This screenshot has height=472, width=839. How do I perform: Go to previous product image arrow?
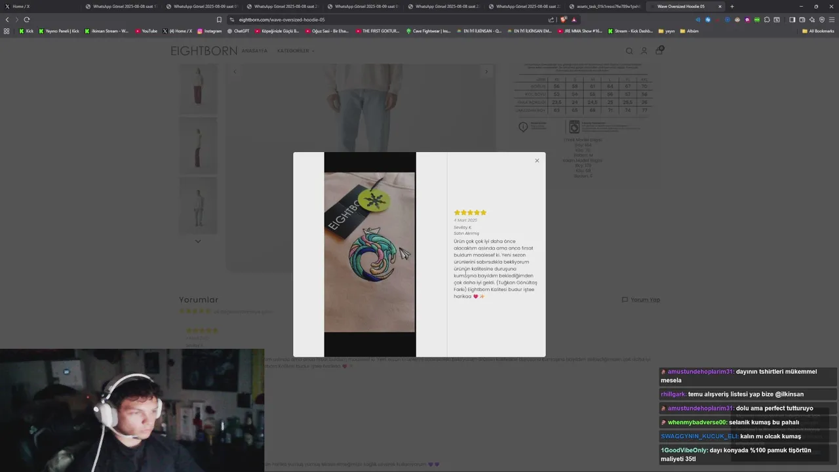tap(235, 71)
